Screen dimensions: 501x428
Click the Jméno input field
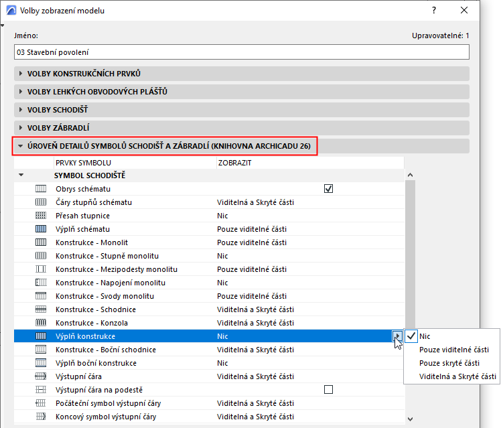point(242,52)
